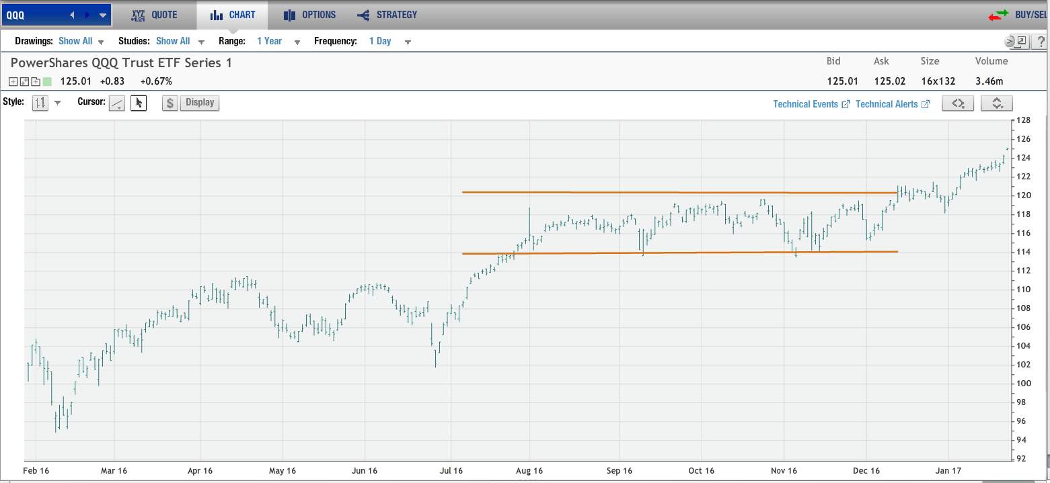The width and height of the screenshot is (1050, 483).
Task: Click the Display button
Action: (200, 103)
